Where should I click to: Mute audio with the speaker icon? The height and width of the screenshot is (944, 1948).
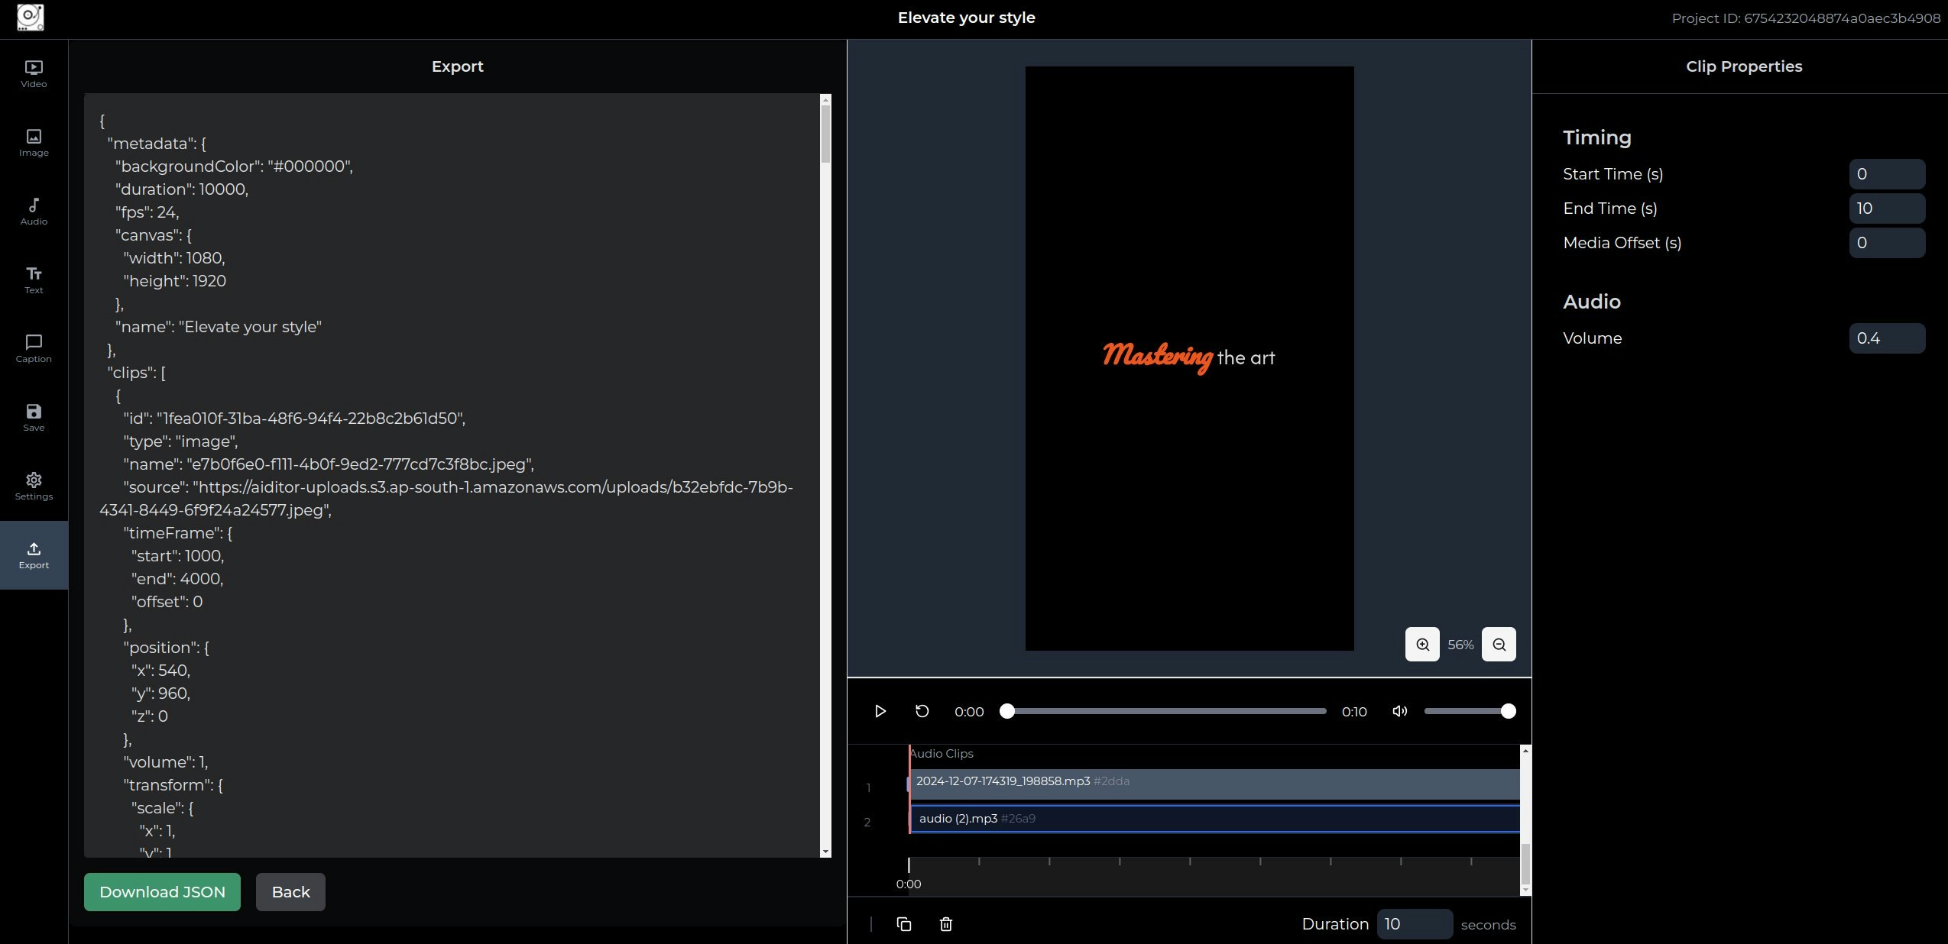pyautogui.click(x=1399, y=711)
